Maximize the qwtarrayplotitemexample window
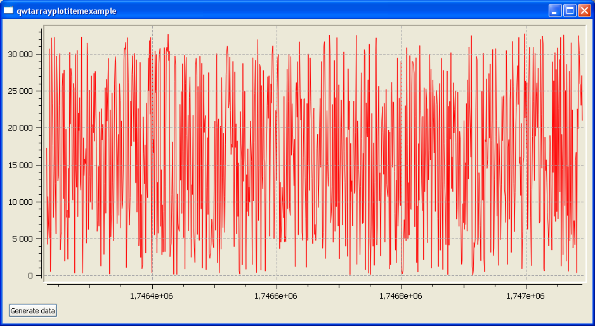 (x=569, y=11)
